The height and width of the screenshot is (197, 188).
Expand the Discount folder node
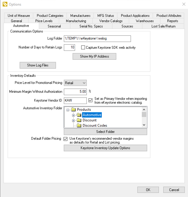(74, 121)
